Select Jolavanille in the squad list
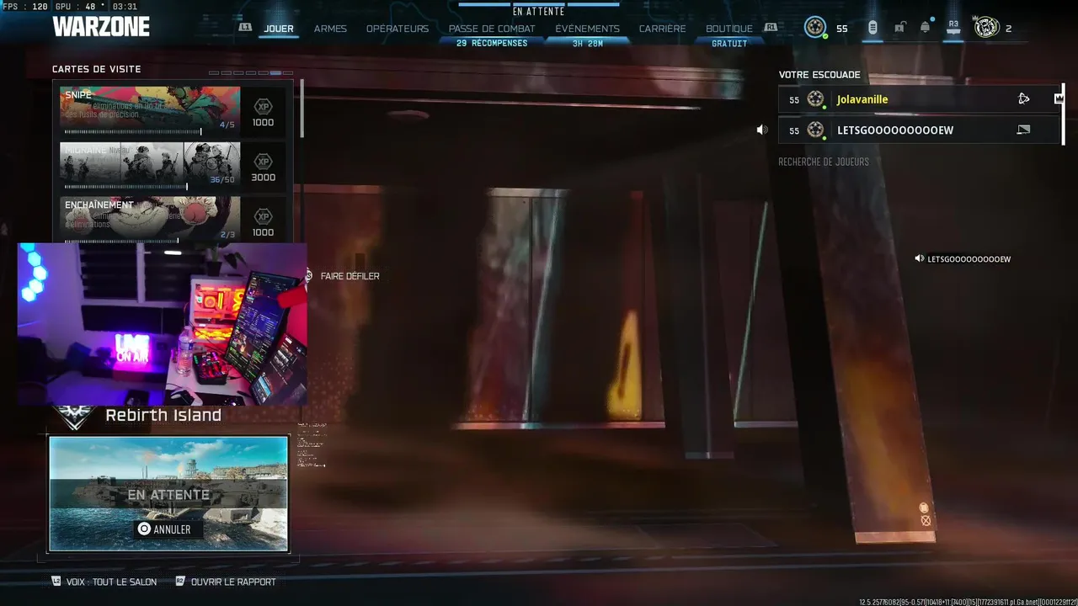Image resolution: width=1078 pixels, height=606 pixels. tap(919, 99)
